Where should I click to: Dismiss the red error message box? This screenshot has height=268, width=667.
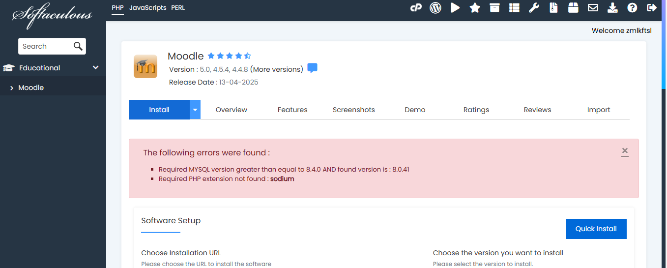pyautogui.click(x=625, y=151)
